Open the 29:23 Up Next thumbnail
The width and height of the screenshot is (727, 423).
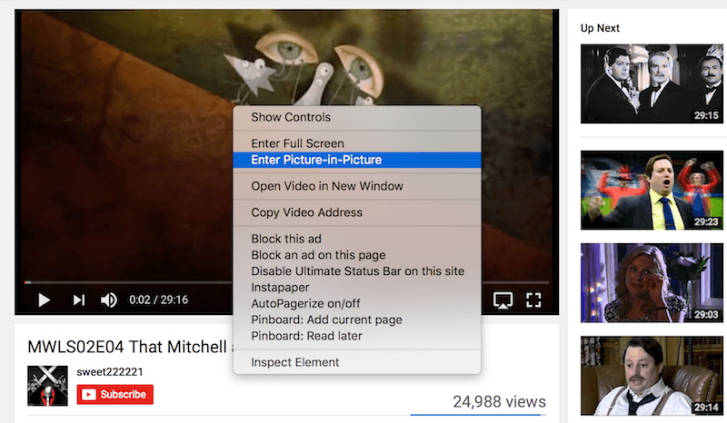[x=652, y=189]
